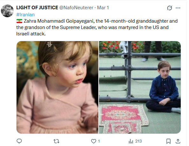Click the Grok explain icon

170,8
